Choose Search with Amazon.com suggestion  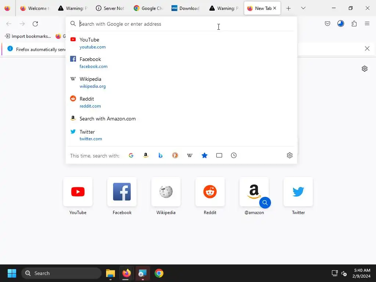(x=181, y=119)
